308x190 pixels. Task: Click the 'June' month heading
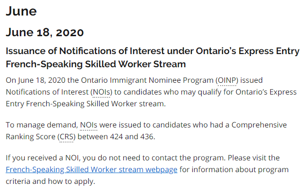point(21,11)
